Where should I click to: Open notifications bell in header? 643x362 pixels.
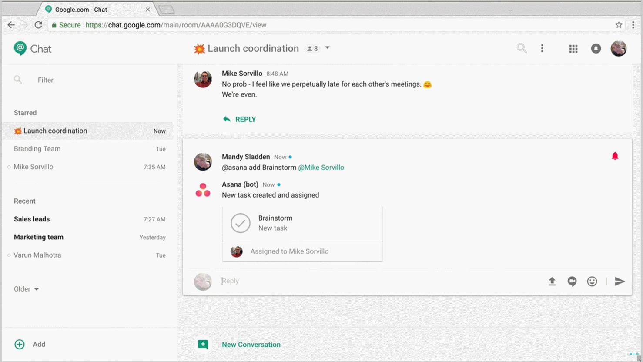596,48
